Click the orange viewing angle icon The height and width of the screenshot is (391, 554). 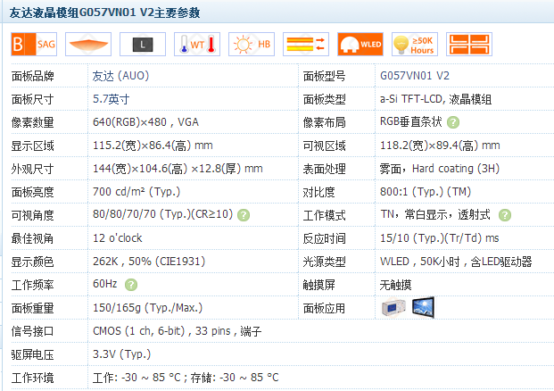click(87, 44)
